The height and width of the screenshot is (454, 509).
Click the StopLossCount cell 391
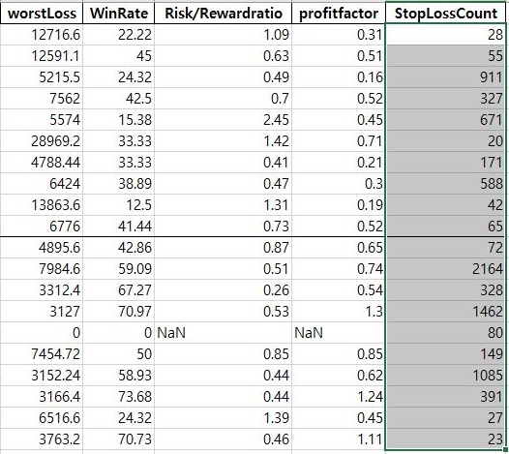(x=446, y=397)
